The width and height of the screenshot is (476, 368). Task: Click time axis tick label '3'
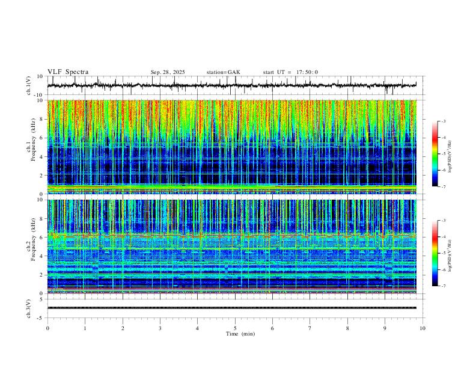[x=160, y=328]
